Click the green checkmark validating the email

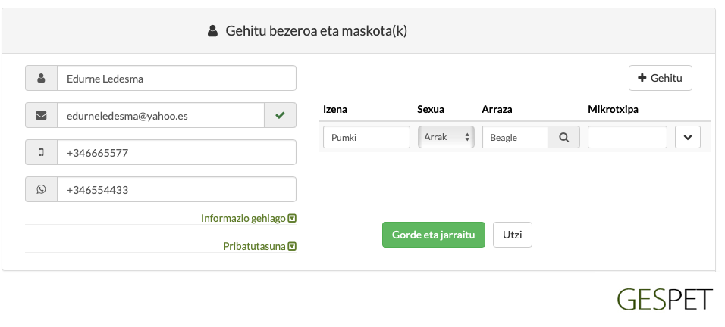280,115
